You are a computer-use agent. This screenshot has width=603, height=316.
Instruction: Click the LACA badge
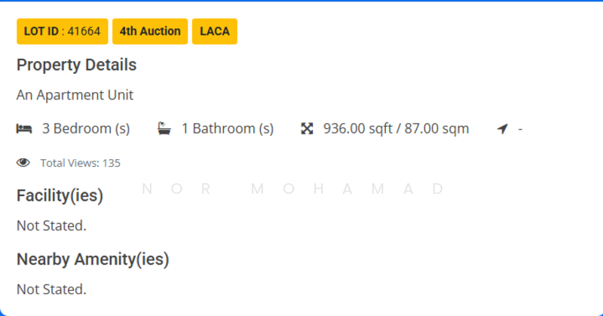pos(215,32)
